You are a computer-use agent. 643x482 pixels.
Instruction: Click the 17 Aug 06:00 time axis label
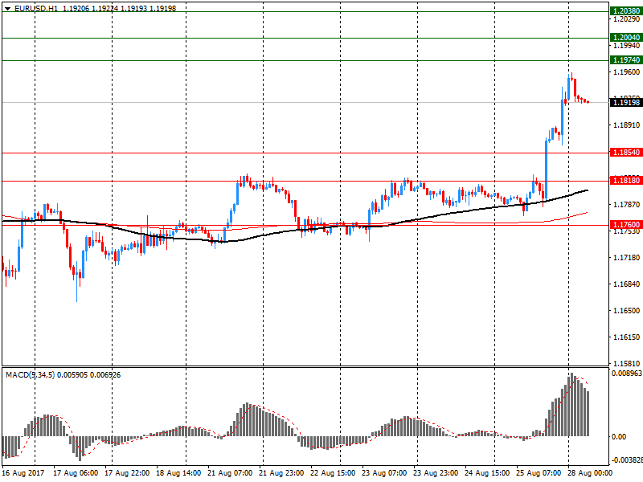[76, 473]
